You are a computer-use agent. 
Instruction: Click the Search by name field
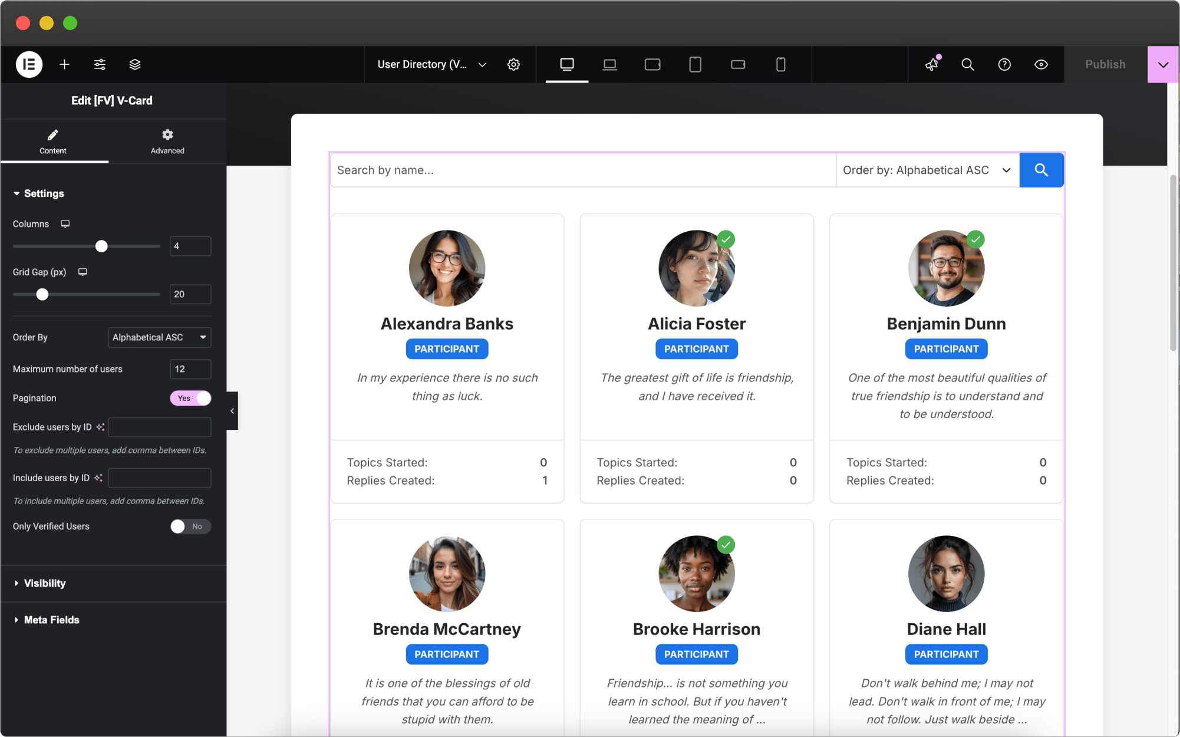click(x=584, y=170)
